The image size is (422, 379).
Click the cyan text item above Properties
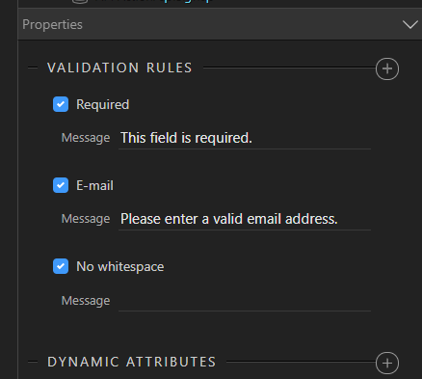pos(186,1)
